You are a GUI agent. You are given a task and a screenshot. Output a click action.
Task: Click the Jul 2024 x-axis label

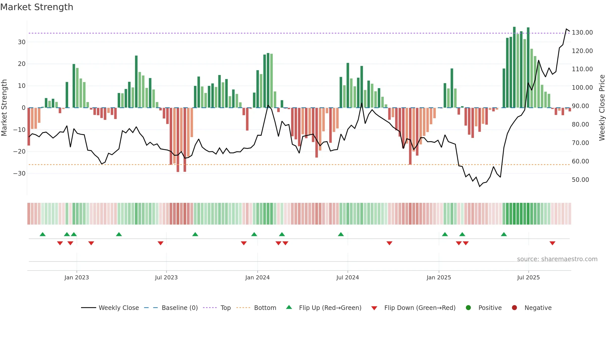(x=348, y=277)
